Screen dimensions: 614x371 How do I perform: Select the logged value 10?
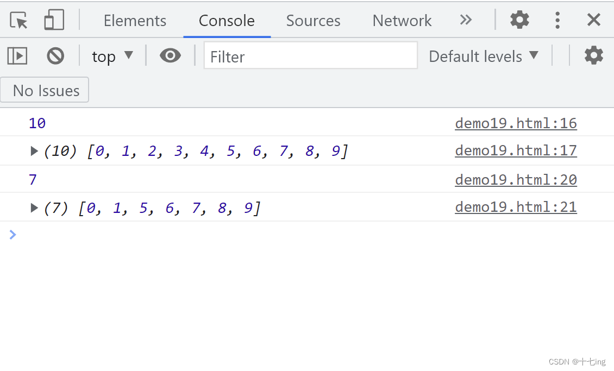[x=37, y=123]
